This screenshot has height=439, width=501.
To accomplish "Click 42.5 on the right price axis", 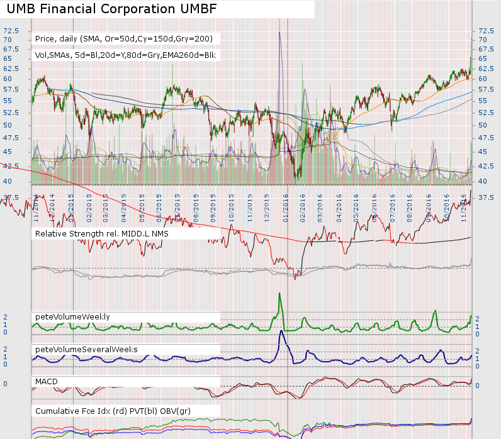I will click(x=486, y=166).
